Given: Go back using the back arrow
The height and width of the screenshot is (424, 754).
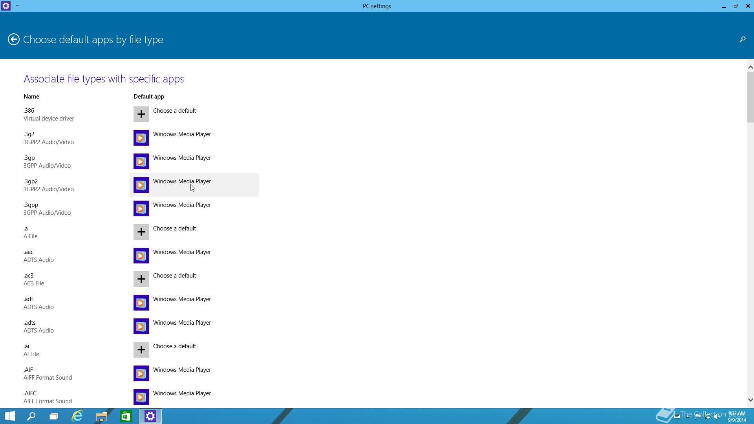Looking at the screenshot, I should (14, 39).
